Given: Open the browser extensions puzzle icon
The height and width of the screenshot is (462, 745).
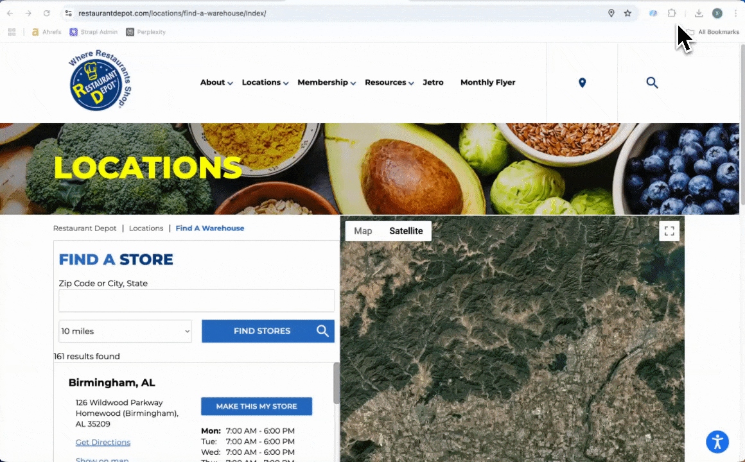Looking at the screenshot, I should pyautogui.click(x=671, y=13).
